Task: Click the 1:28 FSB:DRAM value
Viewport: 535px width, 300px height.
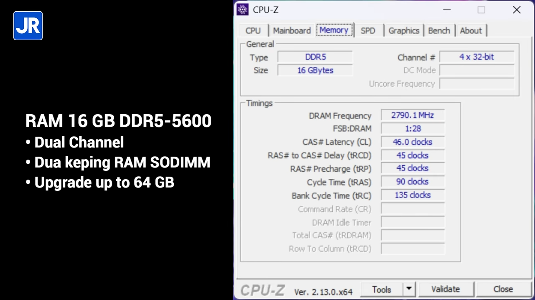Action: click(413, 129)
